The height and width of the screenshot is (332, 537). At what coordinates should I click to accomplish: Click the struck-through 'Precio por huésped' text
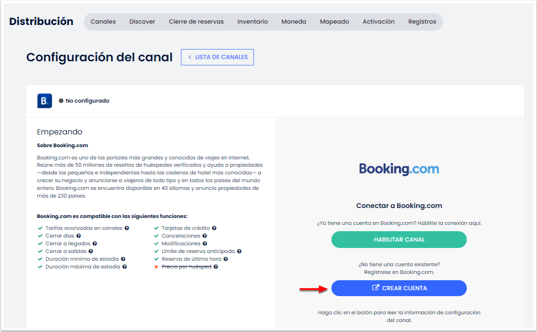click(x=186, y=267)
